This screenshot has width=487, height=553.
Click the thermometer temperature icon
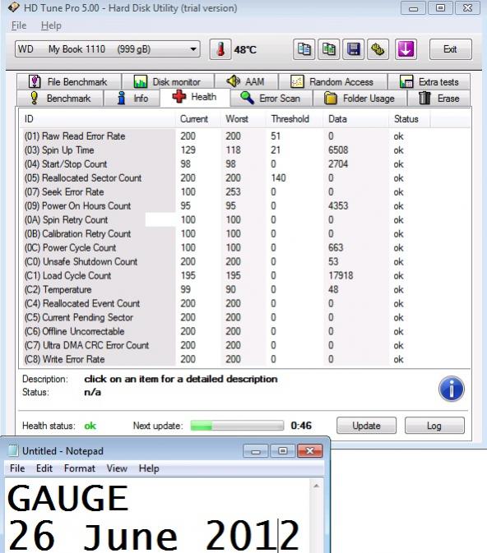(x=220, y=49)
